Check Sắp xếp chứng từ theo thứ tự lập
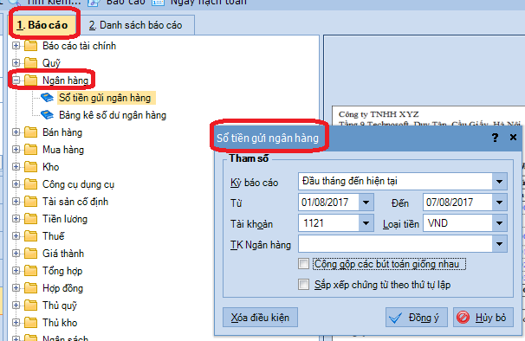The width and height of the screenshot is (525, 341). click(304, 285)
